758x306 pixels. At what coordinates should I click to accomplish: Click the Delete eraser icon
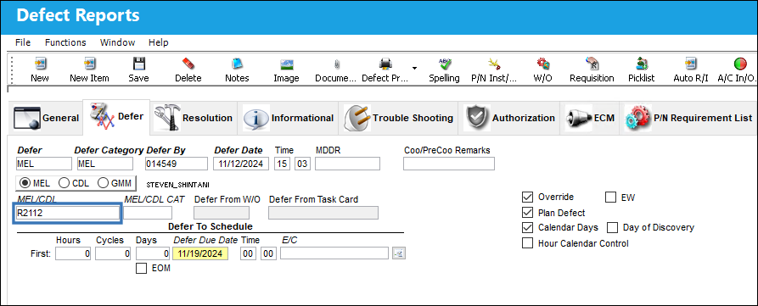tap(188, 64)
